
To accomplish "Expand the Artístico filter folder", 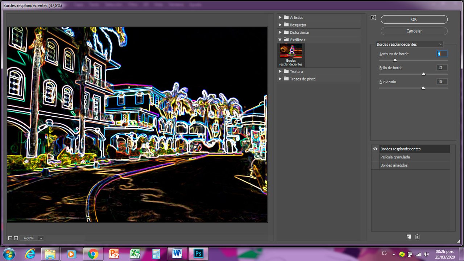I will point(280,17).
